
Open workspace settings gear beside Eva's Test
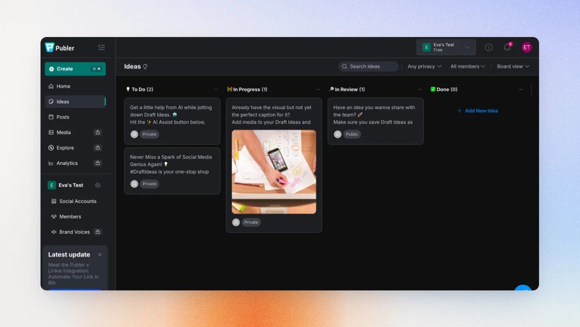pos(98,185)
